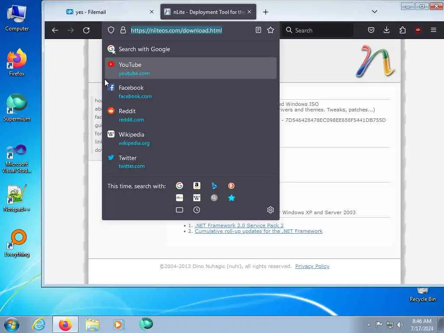Search this time with DuckDuckGo icon
The image size is (444, 333).
click(232, 186)
